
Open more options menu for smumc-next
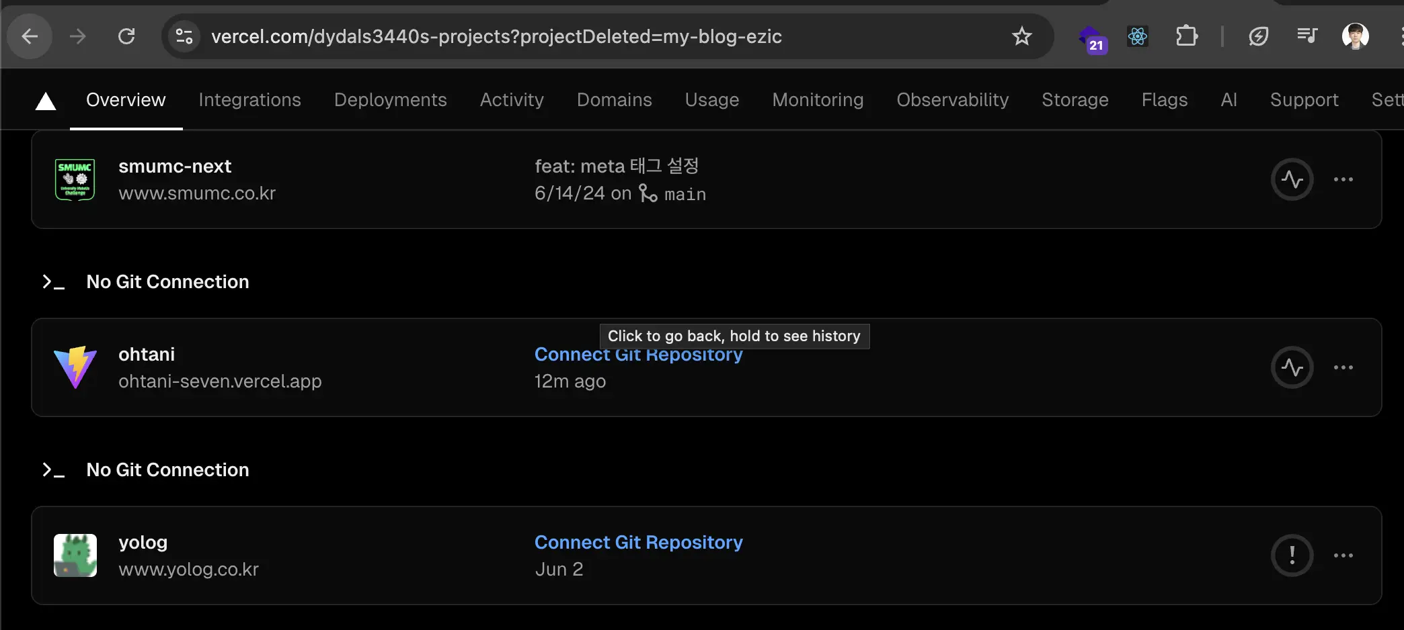pos(1343,179)
